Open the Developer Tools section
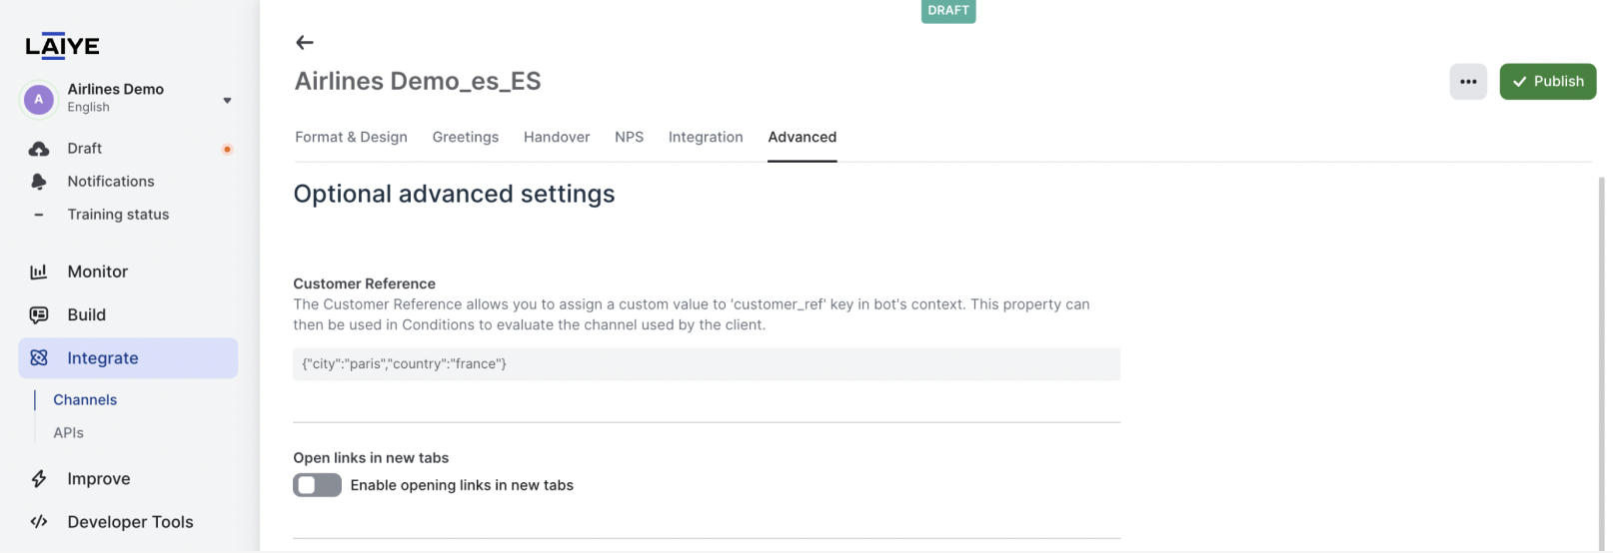Image resolution: width=1613 pixels, height=553 pixels. click(x=130, y=522)
